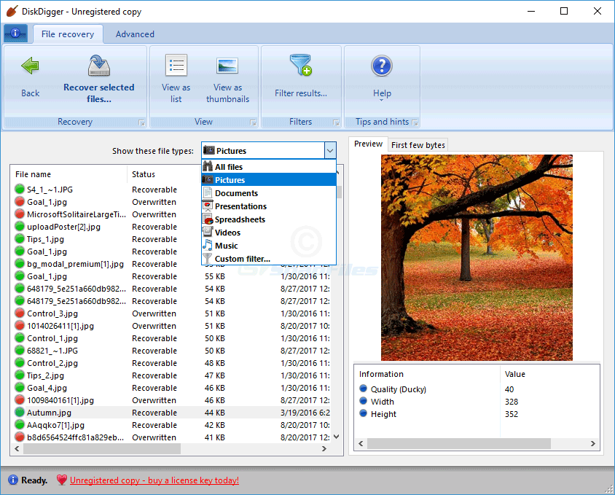Pick Videos in the file types list
Screen dimensions: 615x495
(x=227, y=233)
